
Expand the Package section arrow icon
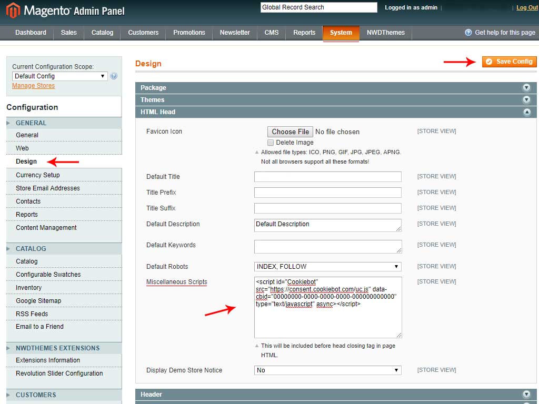point(526,88)
